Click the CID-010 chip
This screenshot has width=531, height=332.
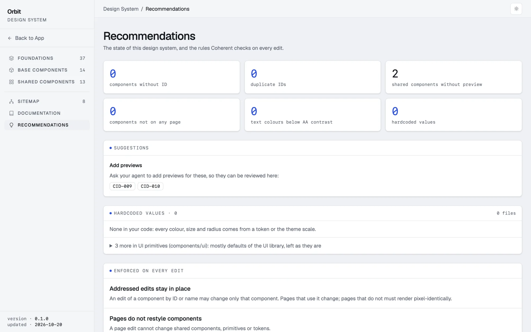[150, 186]
